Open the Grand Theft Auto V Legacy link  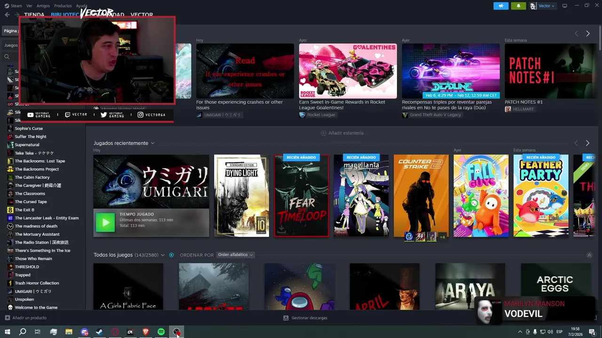point(431,115)
